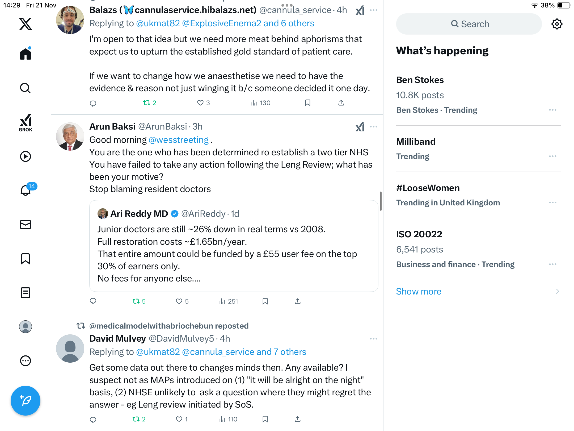The width and height of the screenshot is (574, 431).
Task: Toggle repost on David Mulvey's post
Action: click(x=136, y=419)
